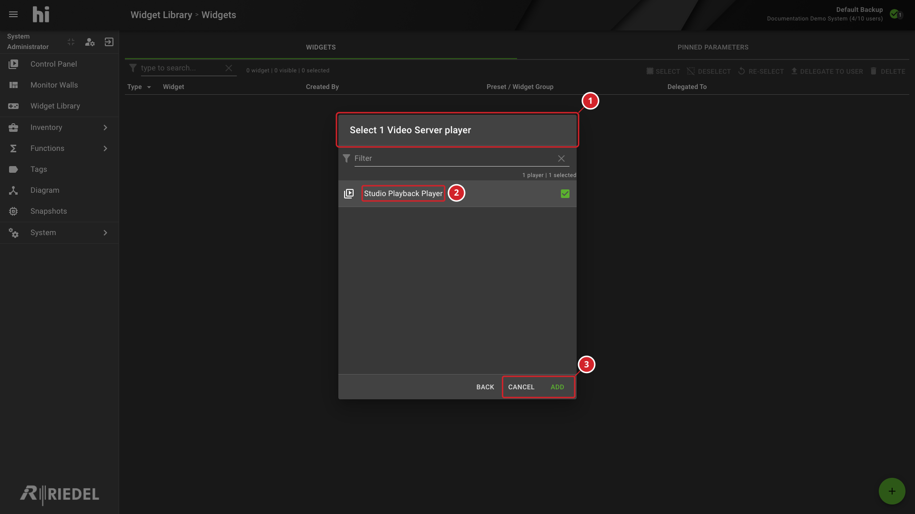This screenshot has height=514, width=915.
Task: Click the Tags label icon
Action: pos(13,169)
